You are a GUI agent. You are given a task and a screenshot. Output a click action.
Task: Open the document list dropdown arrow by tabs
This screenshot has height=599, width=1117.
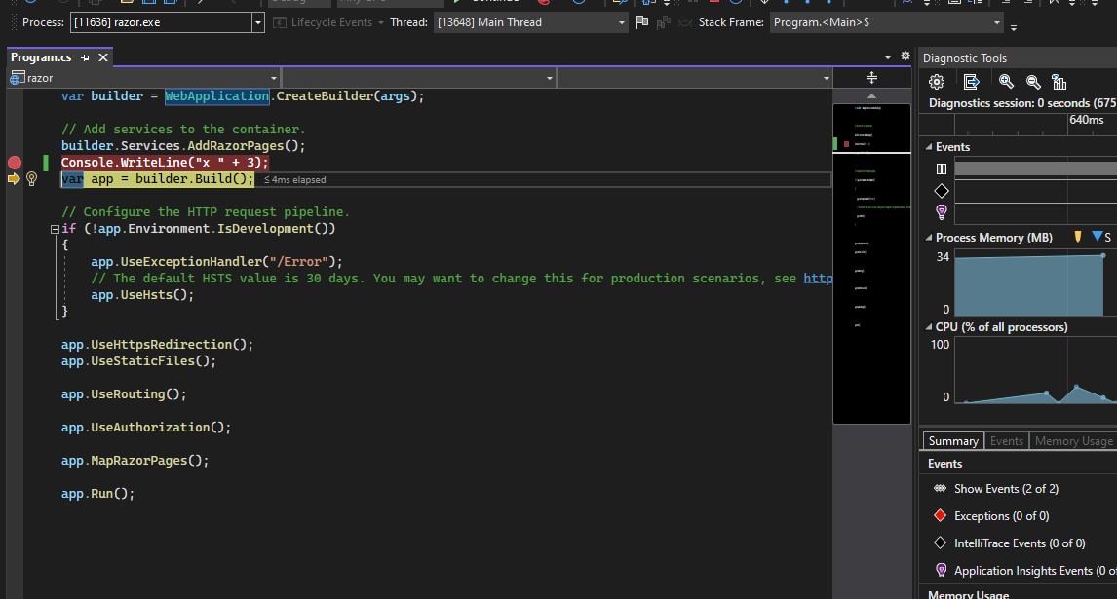888,57
